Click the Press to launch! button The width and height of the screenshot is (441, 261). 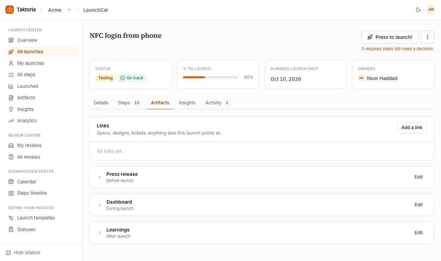[390, 37]
